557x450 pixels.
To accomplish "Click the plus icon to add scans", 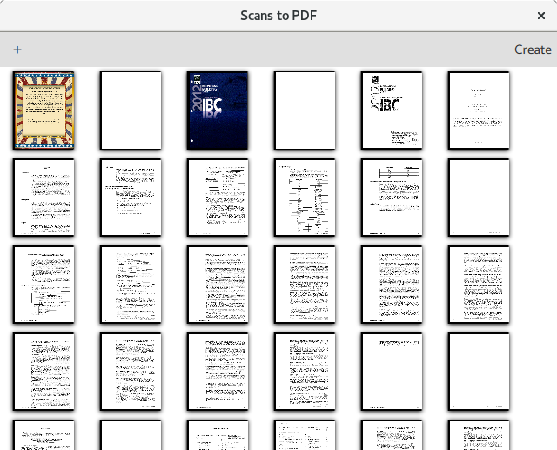I will click(17, 50).
